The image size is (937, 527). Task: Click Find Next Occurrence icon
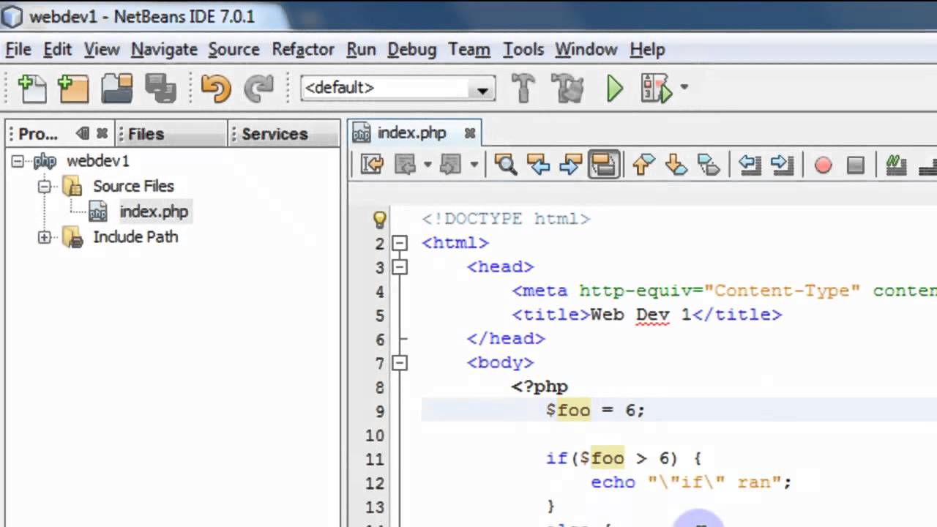(570, 165)
